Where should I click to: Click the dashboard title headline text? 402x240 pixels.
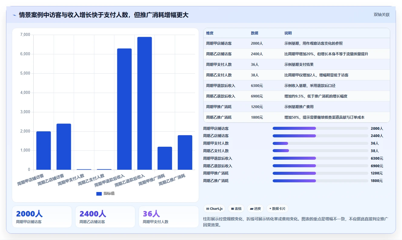tap(104, 15)
